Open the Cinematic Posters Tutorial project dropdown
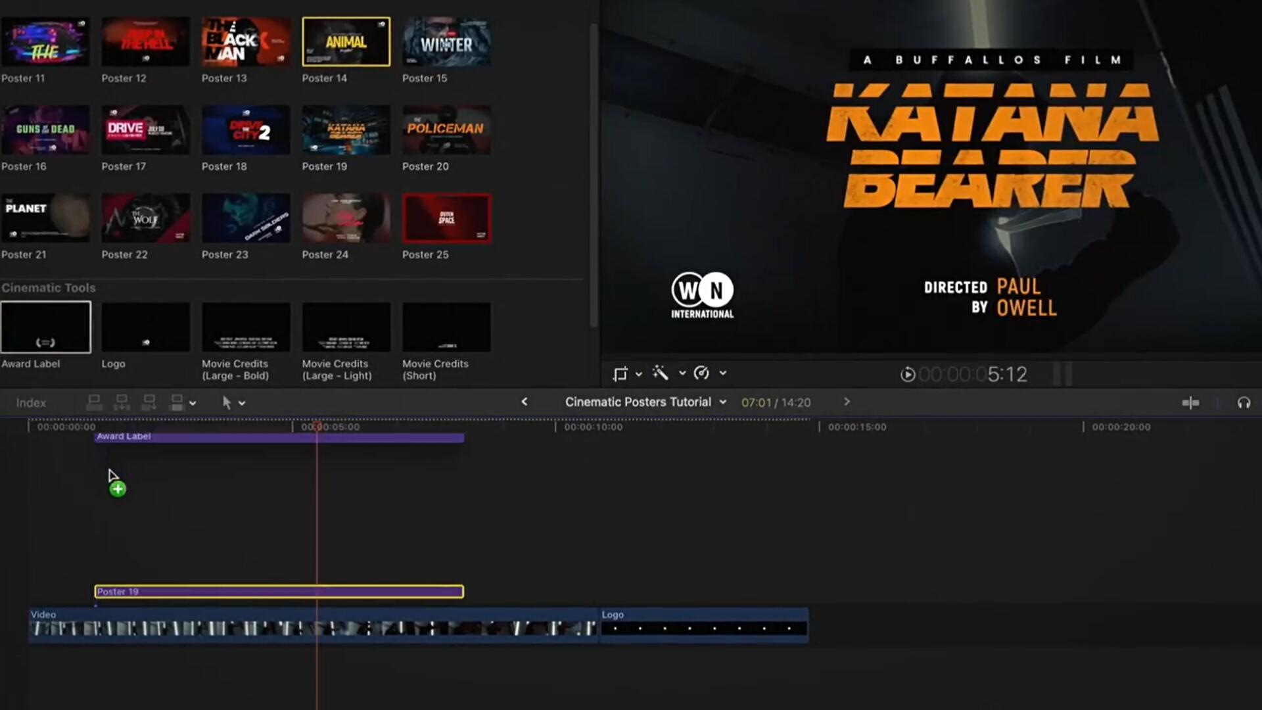The image size is (1262, 710). click(x=723, y=402)
